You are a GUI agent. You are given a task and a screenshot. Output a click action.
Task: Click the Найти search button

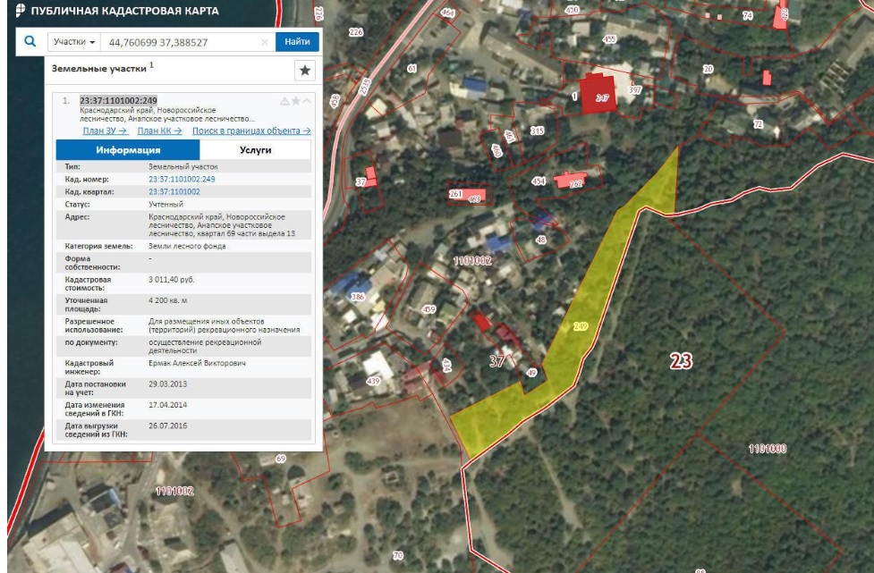[297, 42]
